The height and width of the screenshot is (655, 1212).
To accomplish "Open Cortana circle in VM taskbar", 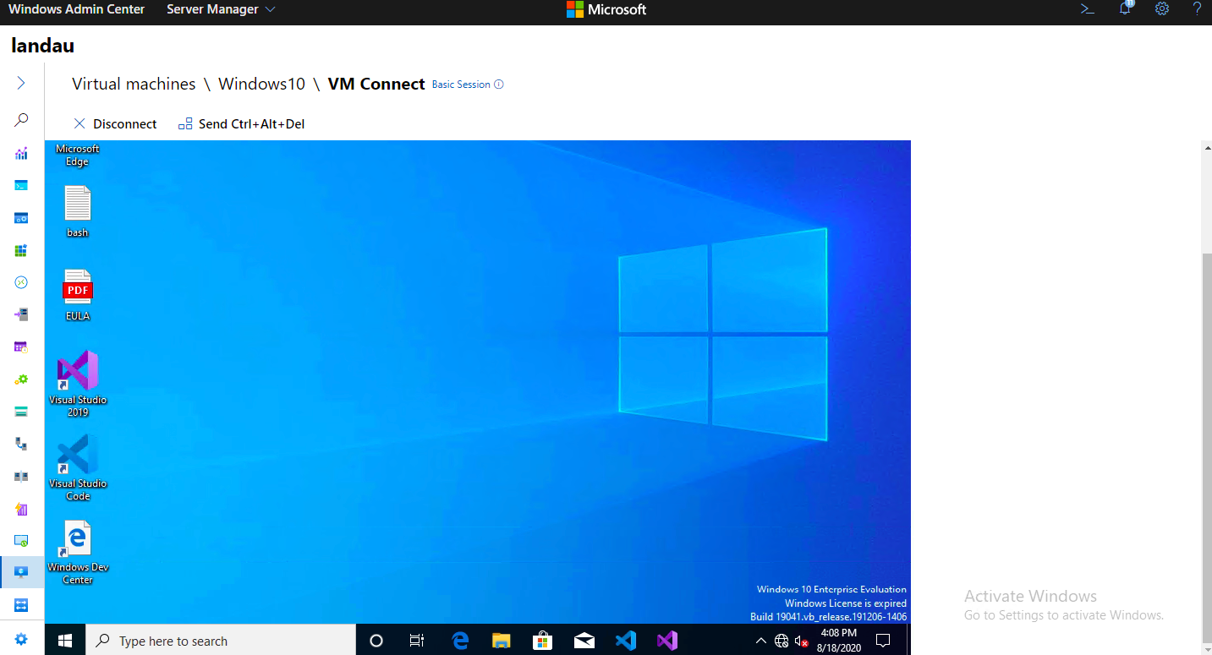I will point(377,641).
